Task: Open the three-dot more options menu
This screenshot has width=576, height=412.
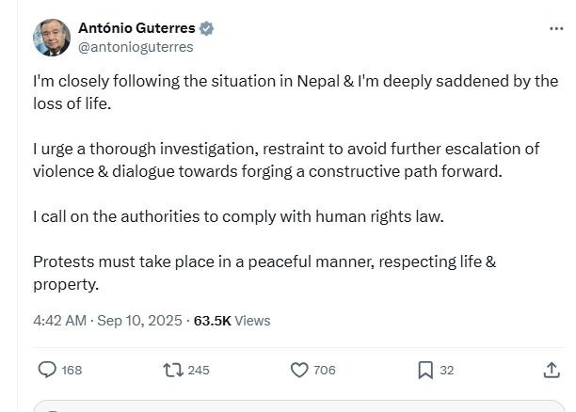Action: (x=555, y=28)
